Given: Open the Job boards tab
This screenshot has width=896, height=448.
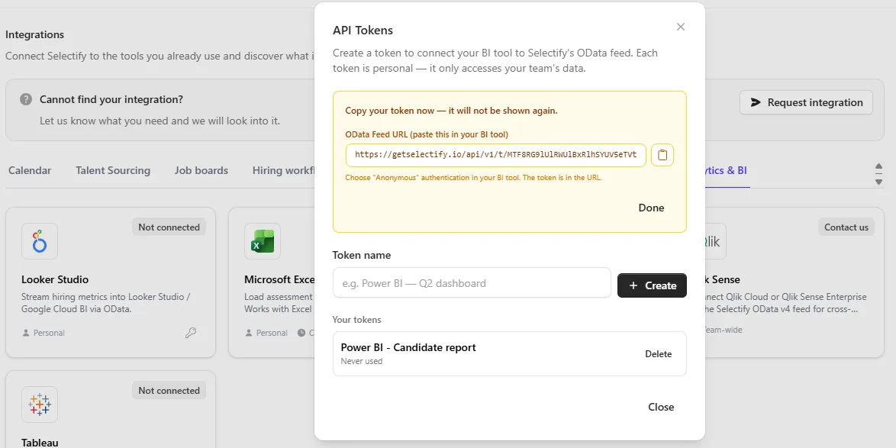Looking at the screenshot, I should [x=201, y=170].
